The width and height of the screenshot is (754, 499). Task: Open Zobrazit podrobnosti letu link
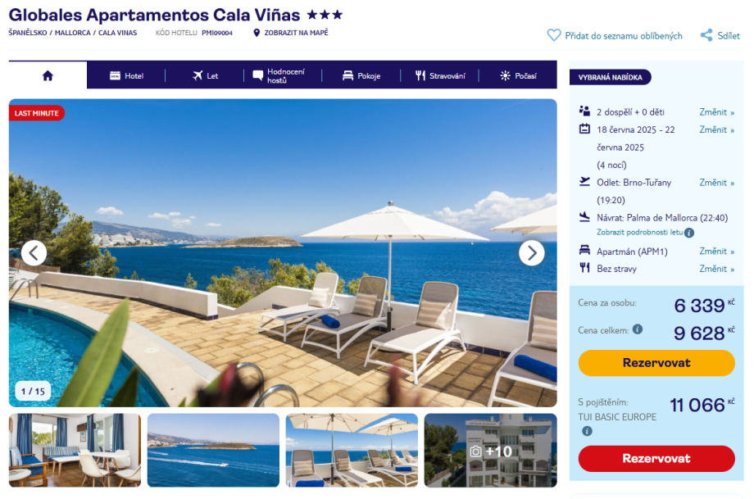639,232
